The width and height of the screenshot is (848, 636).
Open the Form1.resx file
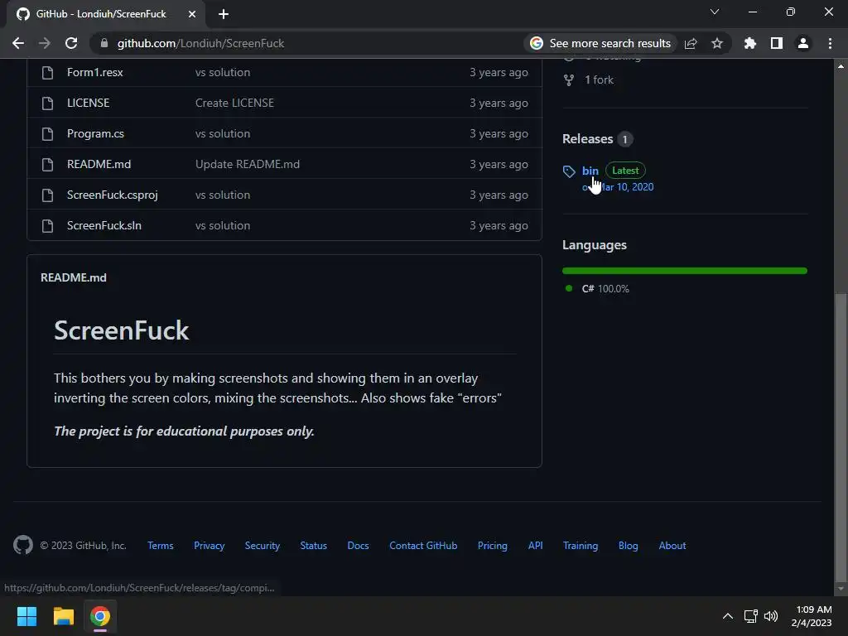[94, 73]
